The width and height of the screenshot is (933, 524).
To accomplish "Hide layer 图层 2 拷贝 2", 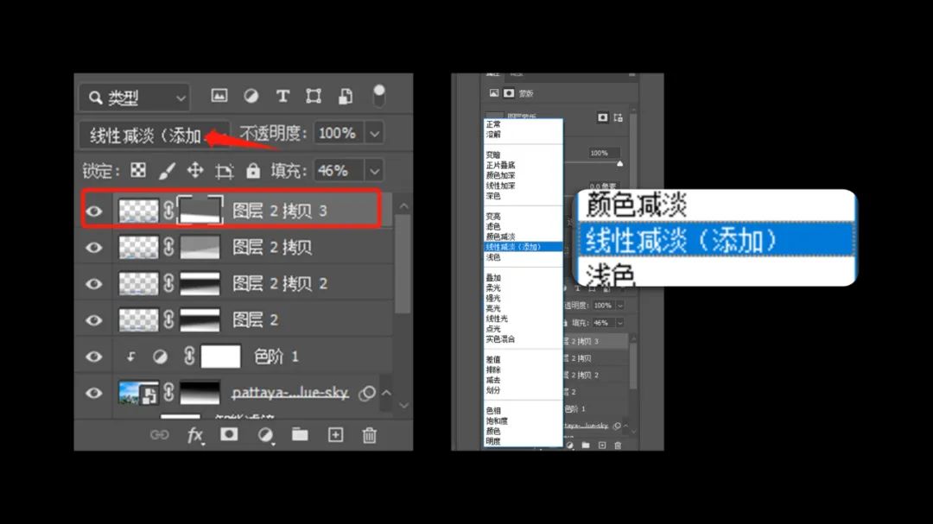I will 94,284.
